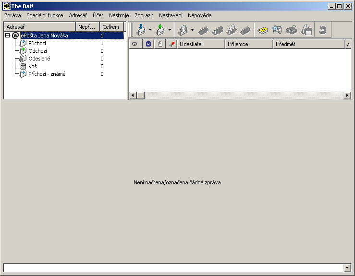Click the column chooser arrow after Předmět

(348, 44)
